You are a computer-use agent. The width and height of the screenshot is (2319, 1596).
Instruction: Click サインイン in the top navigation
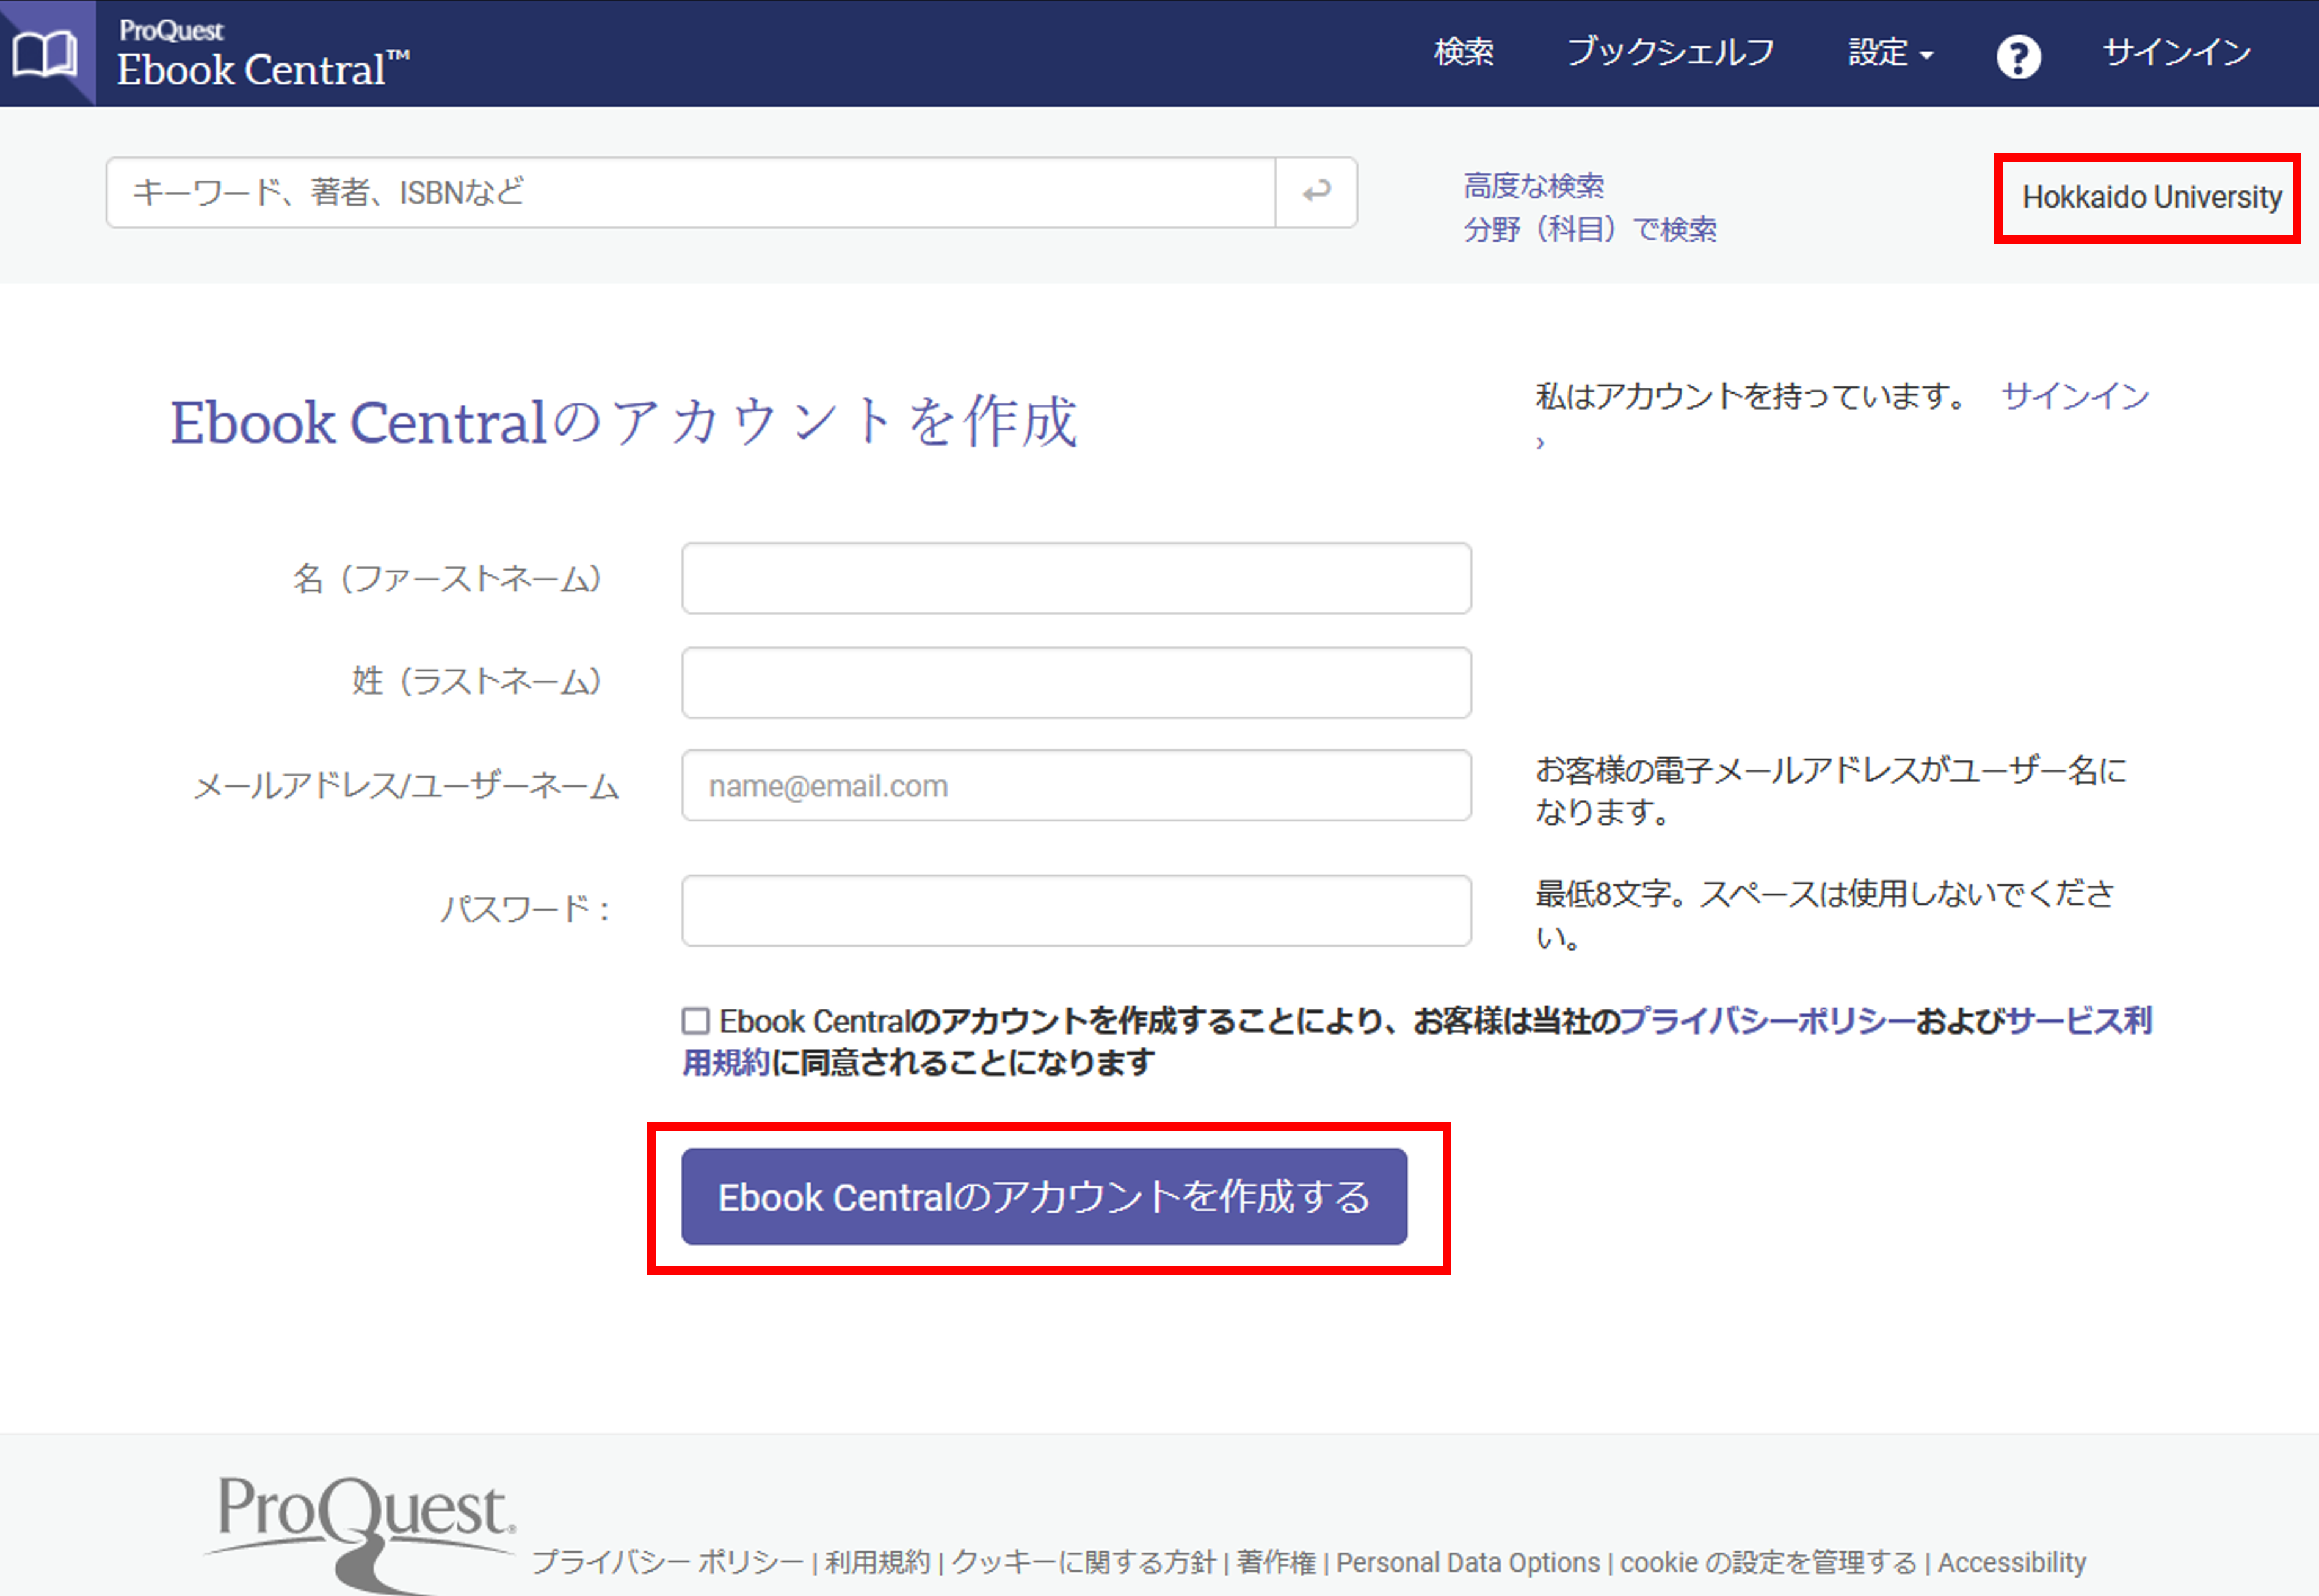coord(2177,52)
